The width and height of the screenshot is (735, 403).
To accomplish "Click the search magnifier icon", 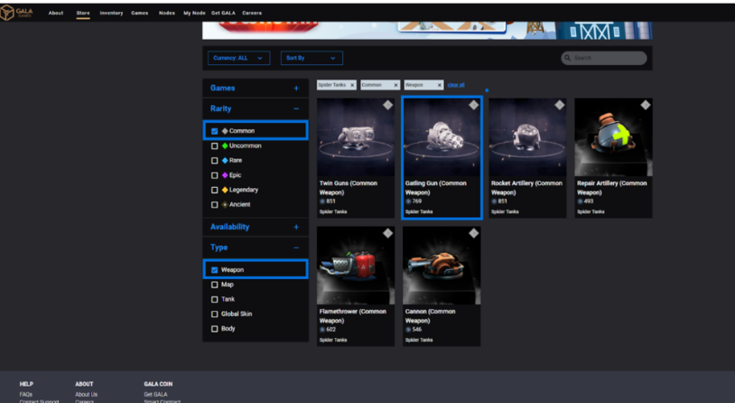I will 568,58.
